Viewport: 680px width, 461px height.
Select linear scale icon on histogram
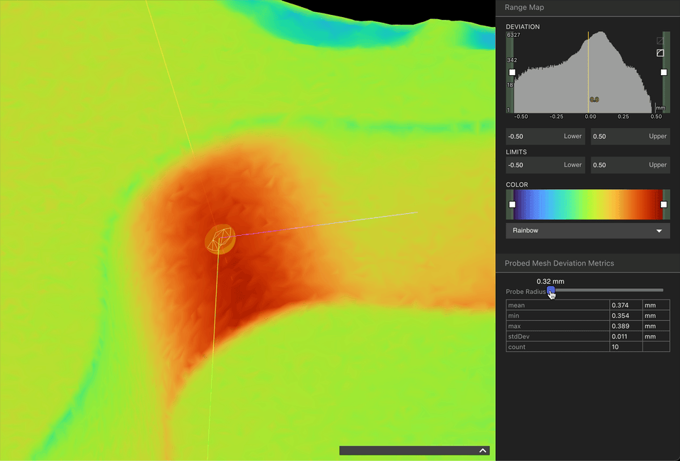660,41
